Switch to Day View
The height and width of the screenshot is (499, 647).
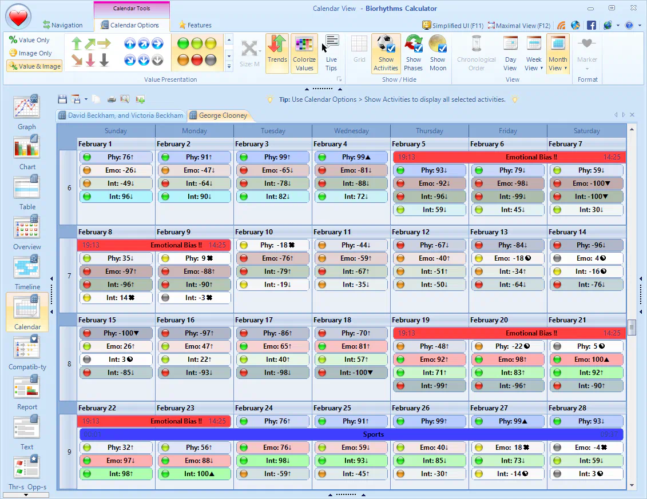(x=510, y=52)
